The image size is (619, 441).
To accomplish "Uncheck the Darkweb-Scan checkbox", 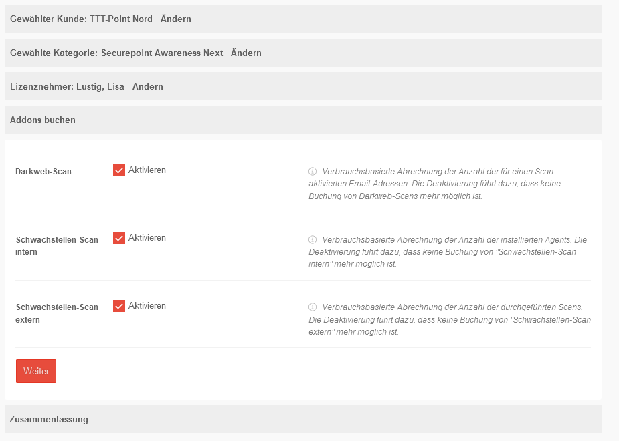I will click(119, 170).
